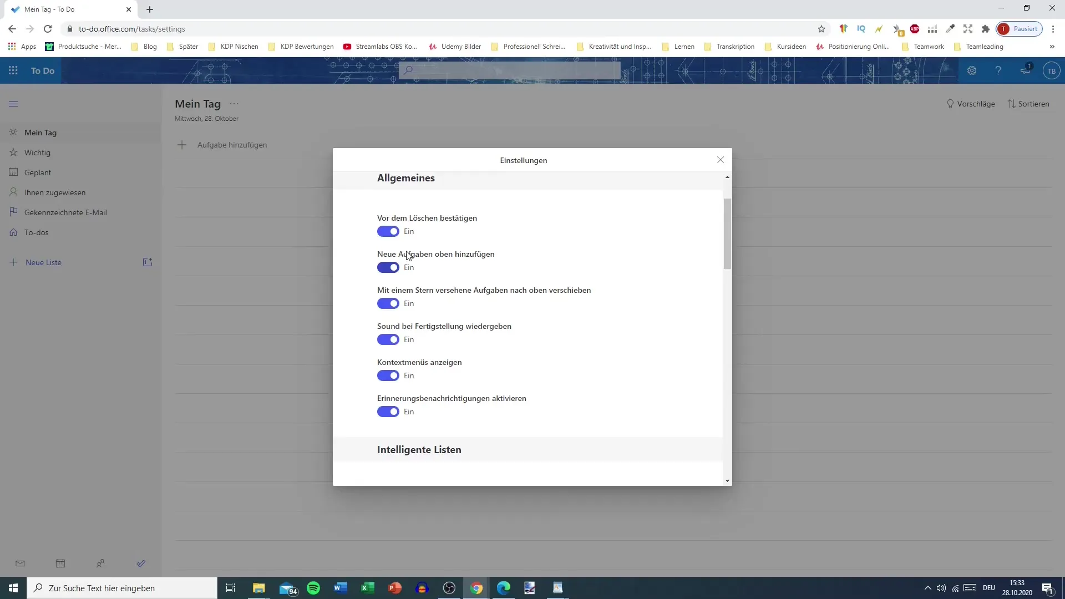Open 'Mein Tag' navigation item
The height and width of the screenshot is (599, 1065).
point(39,131)
